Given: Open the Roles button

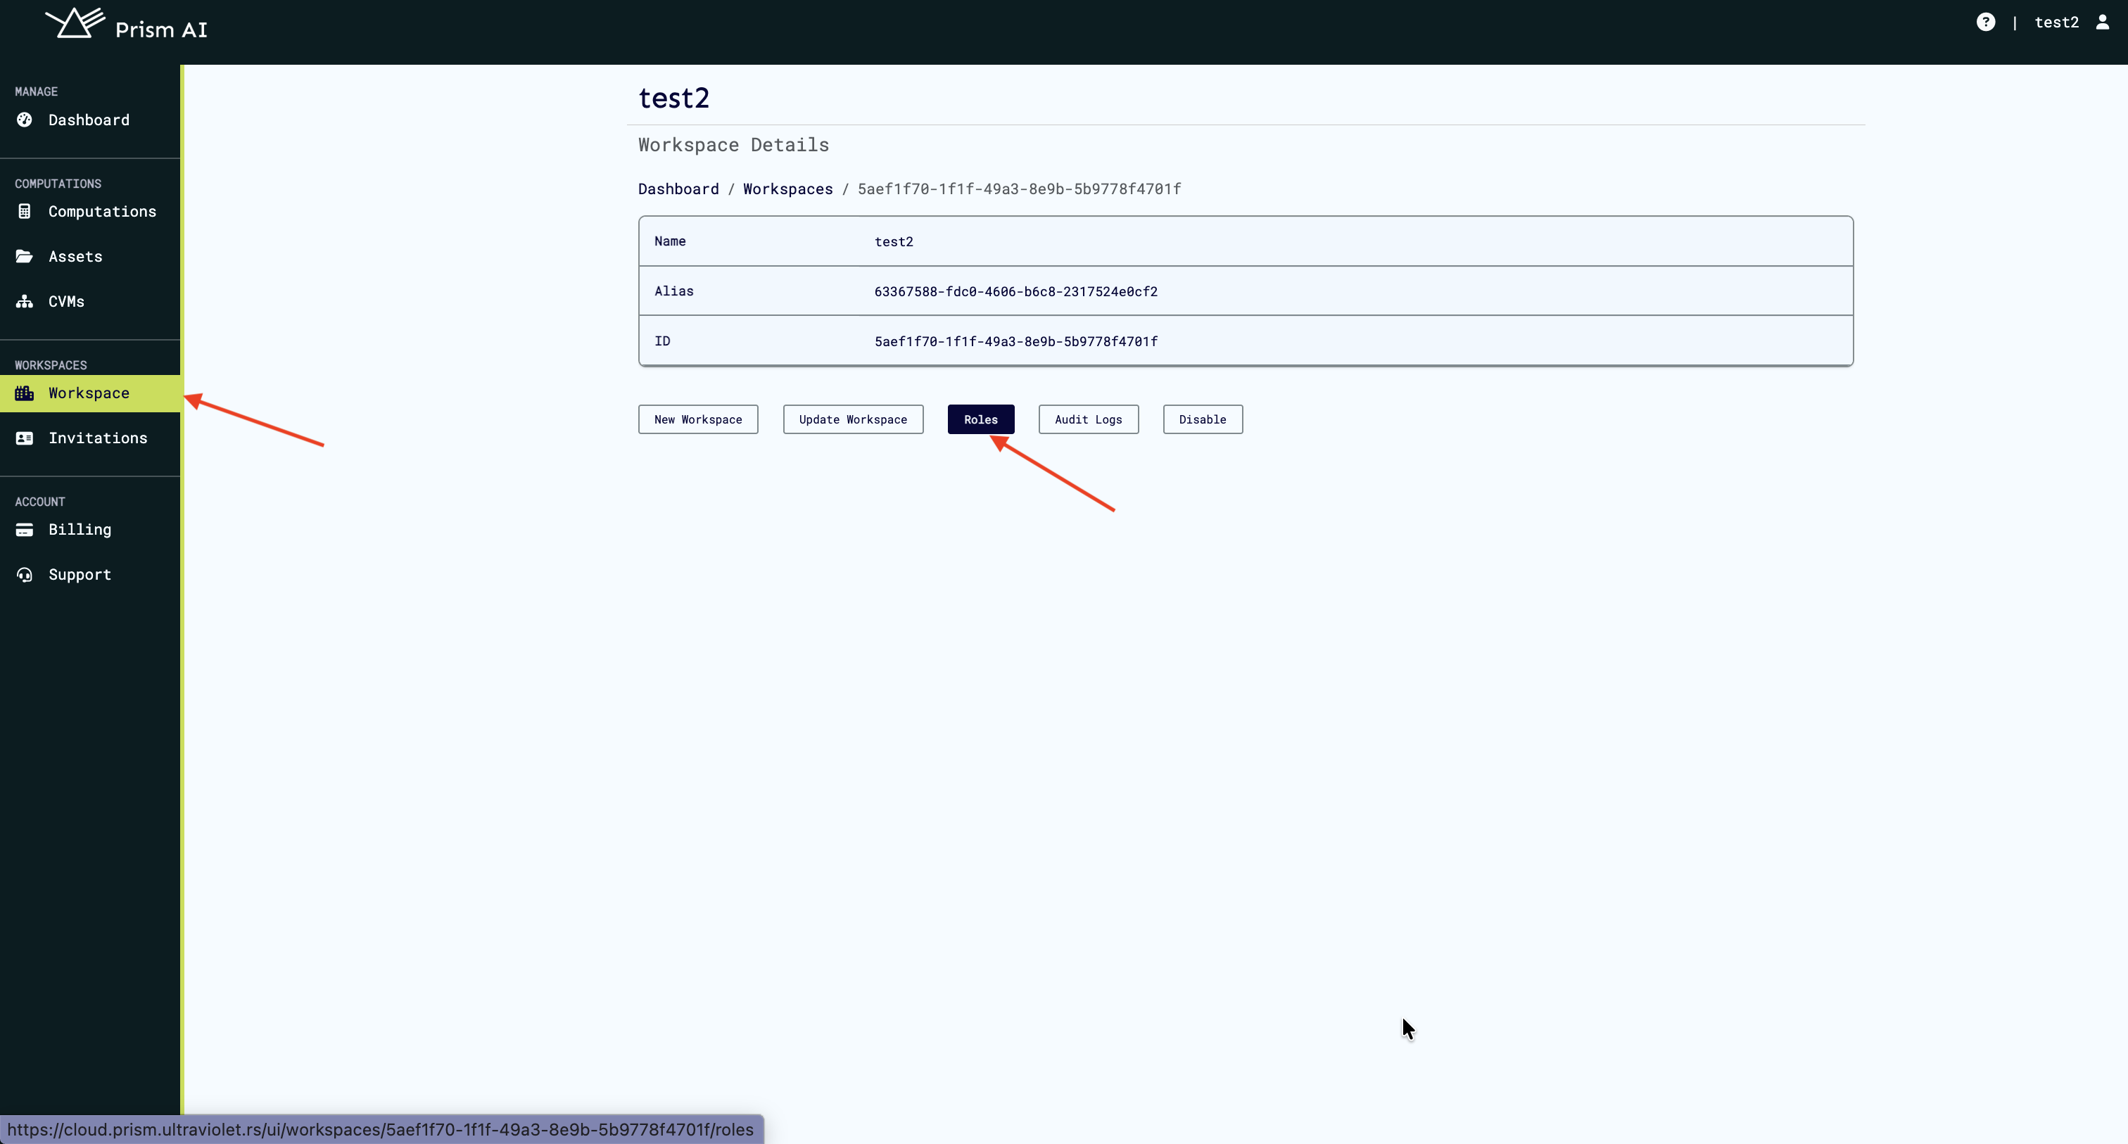Looking at the screenshot, I should click(x=980, y=419).
